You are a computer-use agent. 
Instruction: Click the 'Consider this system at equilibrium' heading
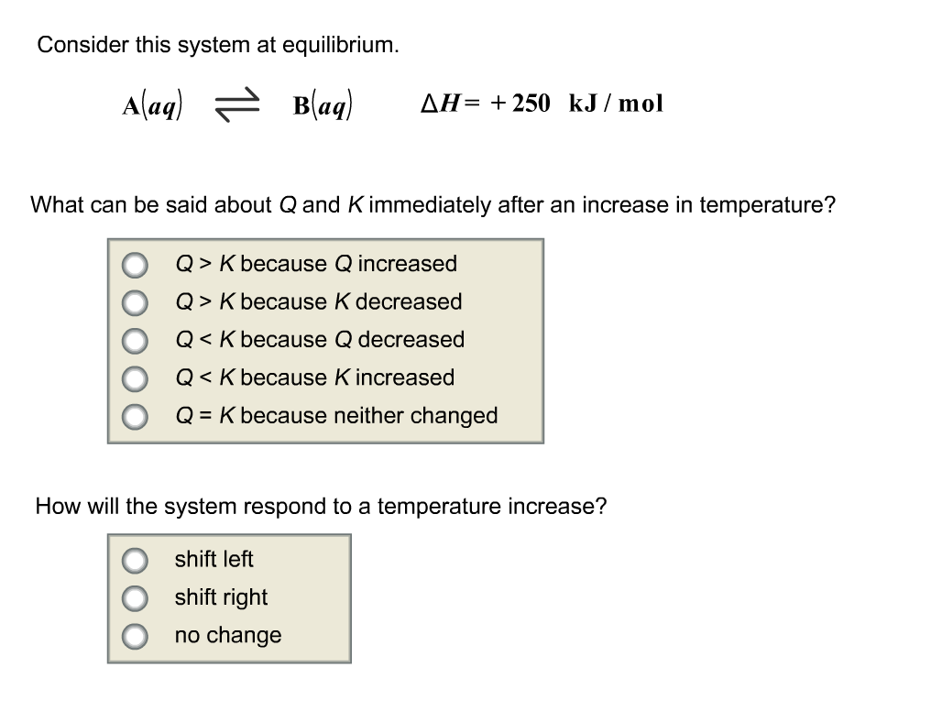218,45
